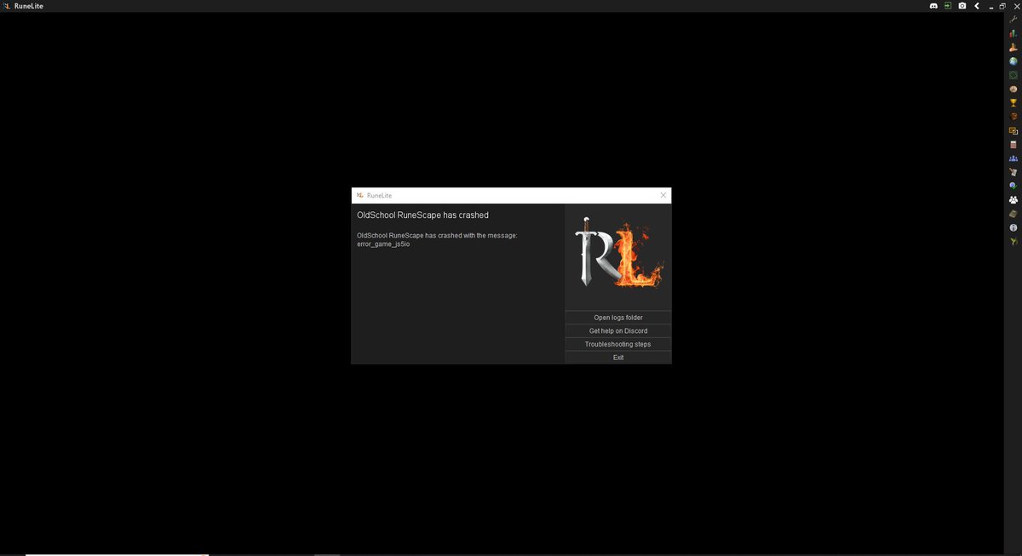Image resolution: width=1022 pixels, height=556 pixels.
Task: Open the World Switcher globe icon
Action: [x=1013, y=61]
